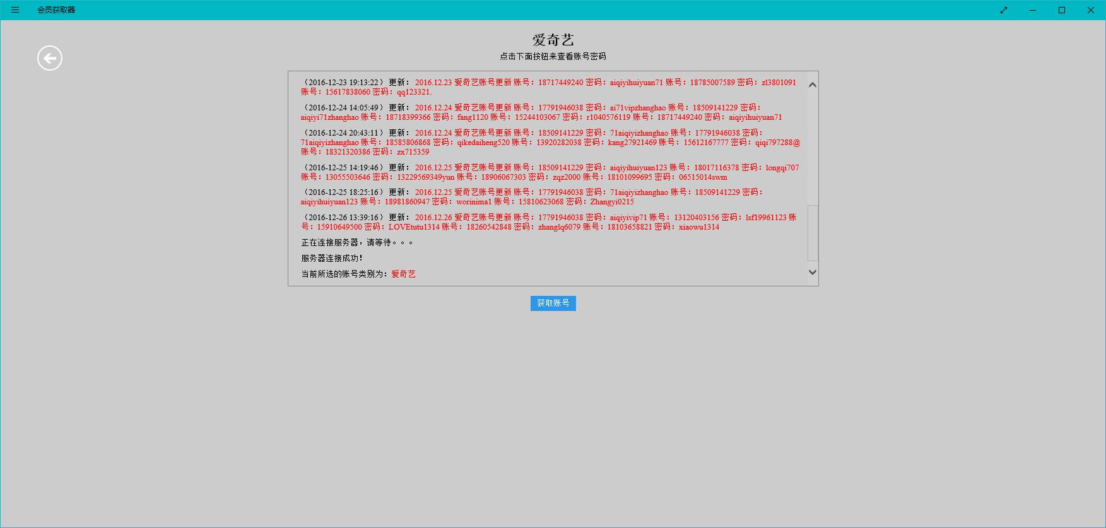Click the 2016-12-24 14:05:49 log timestamp
Image resolution: width=1106 pixels, height=528 pixels.
[x=343, y=108]
